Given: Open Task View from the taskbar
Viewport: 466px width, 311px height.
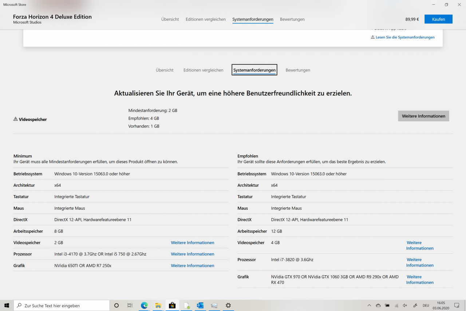Looking at the screenshot, I should point(130,306).
